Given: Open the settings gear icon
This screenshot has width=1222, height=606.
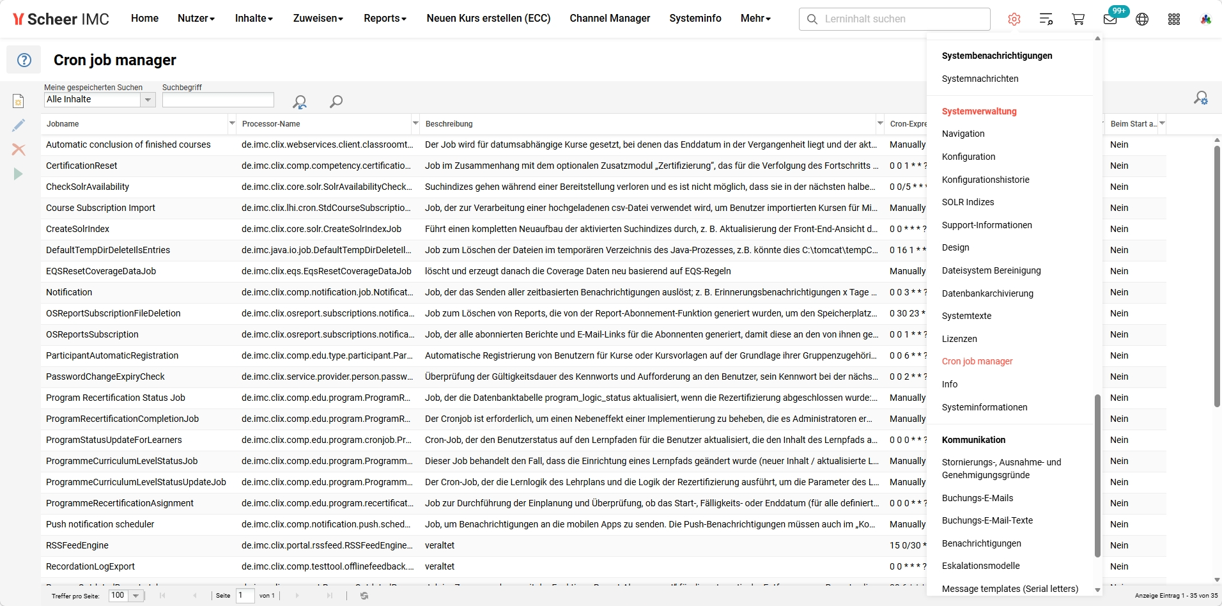Looking at the screenshot, I should (1014, 19).
